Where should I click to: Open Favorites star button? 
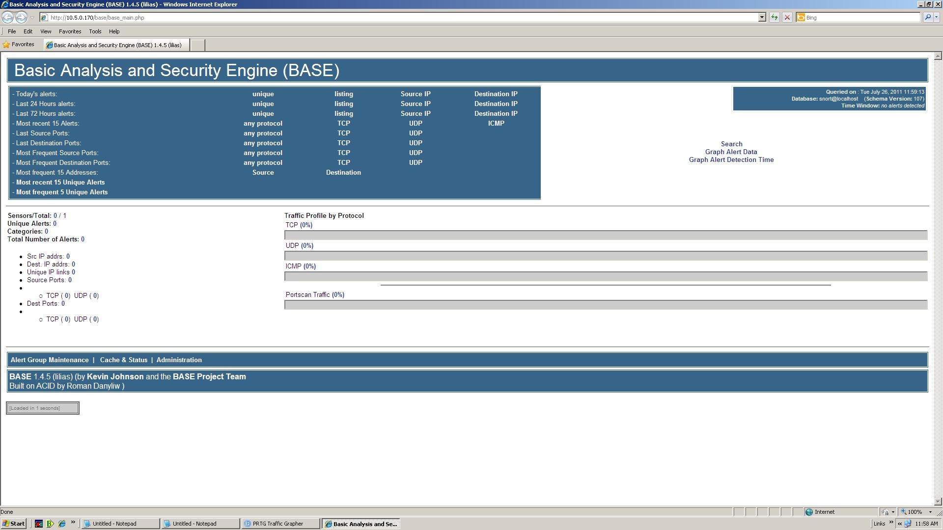[x=19, y=45]
